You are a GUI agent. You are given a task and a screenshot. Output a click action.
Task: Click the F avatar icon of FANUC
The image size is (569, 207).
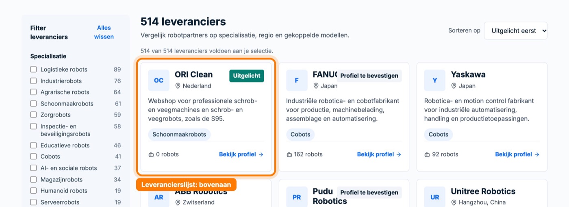[297, 81]
